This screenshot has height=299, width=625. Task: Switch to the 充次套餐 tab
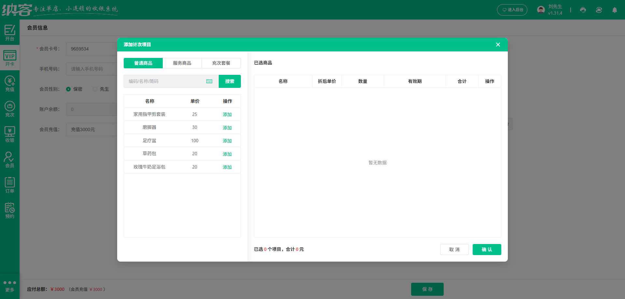click(x=221, y=63)
